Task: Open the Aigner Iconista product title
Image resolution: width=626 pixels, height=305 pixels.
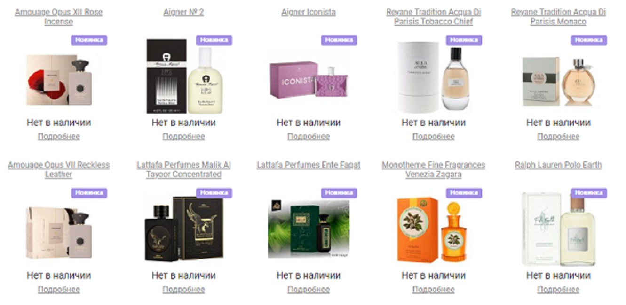Action: click(x=309, y=12)
